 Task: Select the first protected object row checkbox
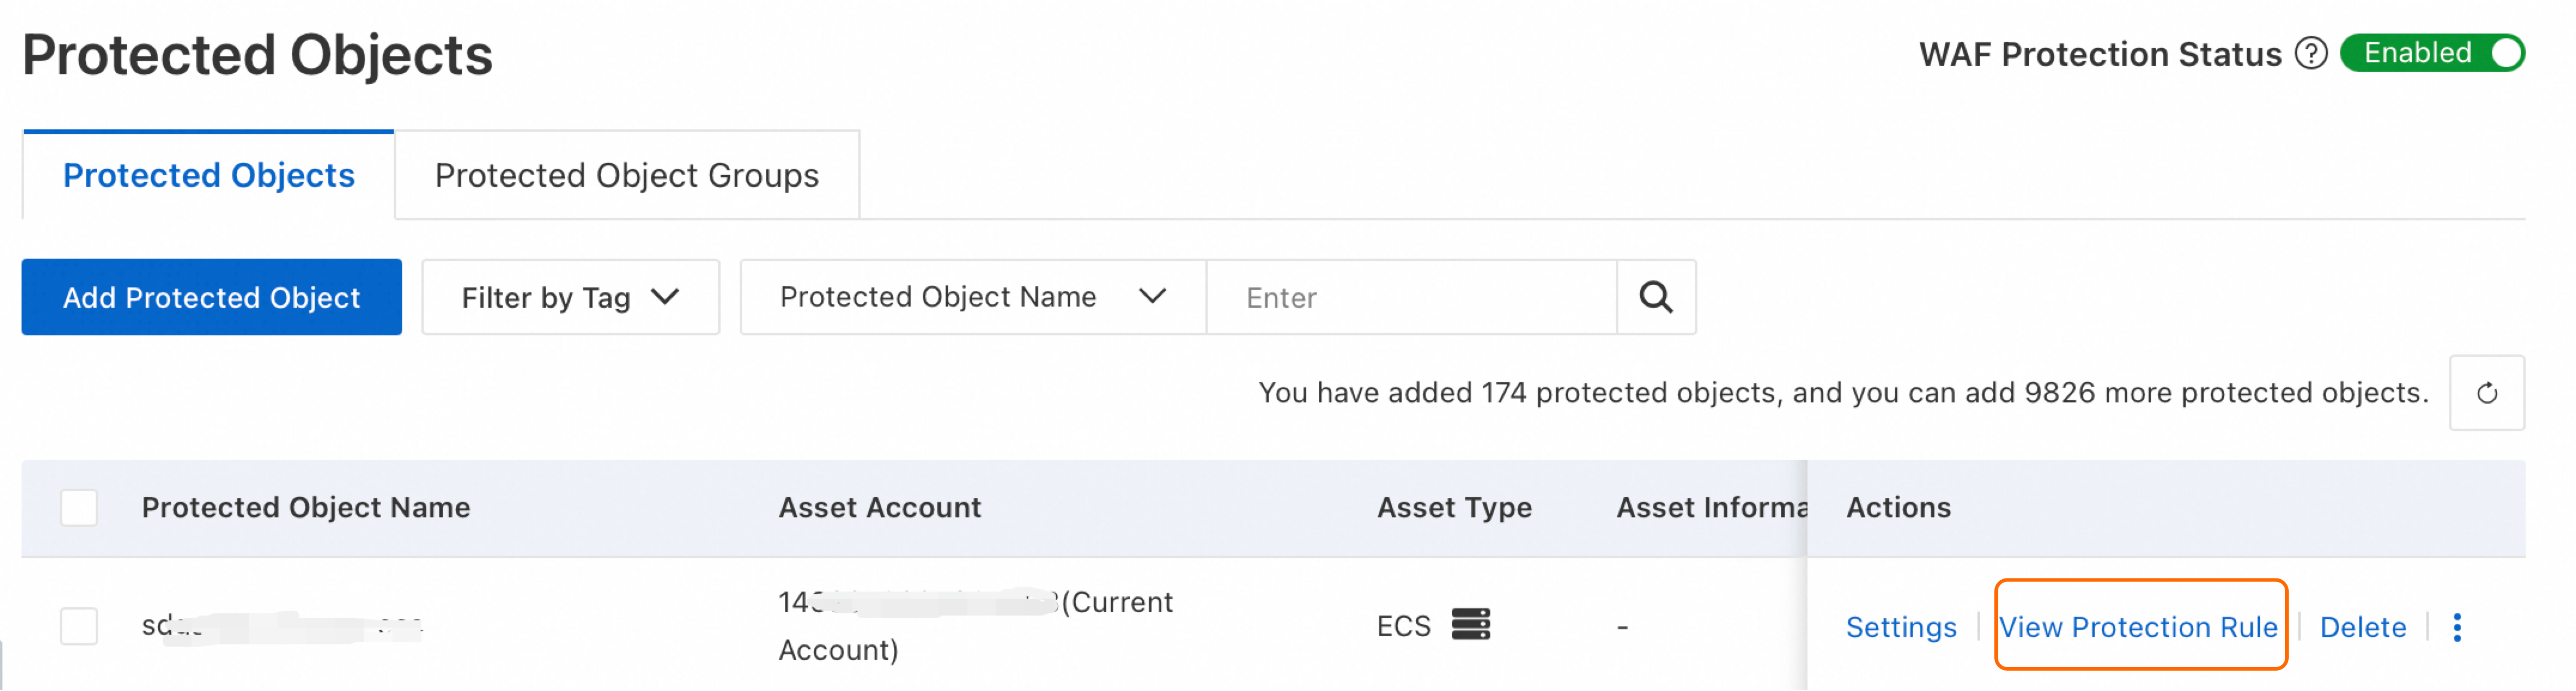(x=79, y=627)
